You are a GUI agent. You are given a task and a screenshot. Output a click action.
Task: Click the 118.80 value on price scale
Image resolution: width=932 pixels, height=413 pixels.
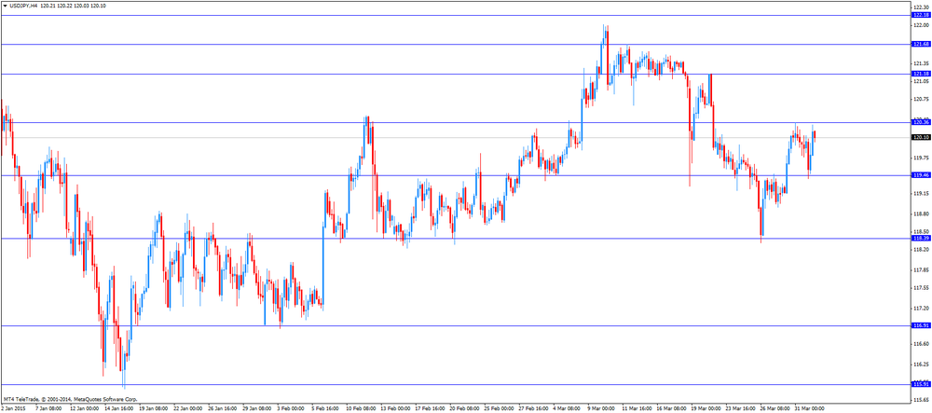922,213
